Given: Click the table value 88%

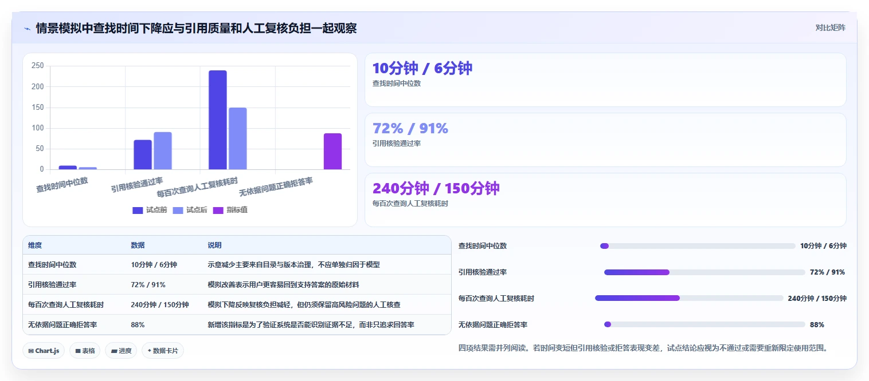Looking at the screenshot, I should (x=138, y=324).
